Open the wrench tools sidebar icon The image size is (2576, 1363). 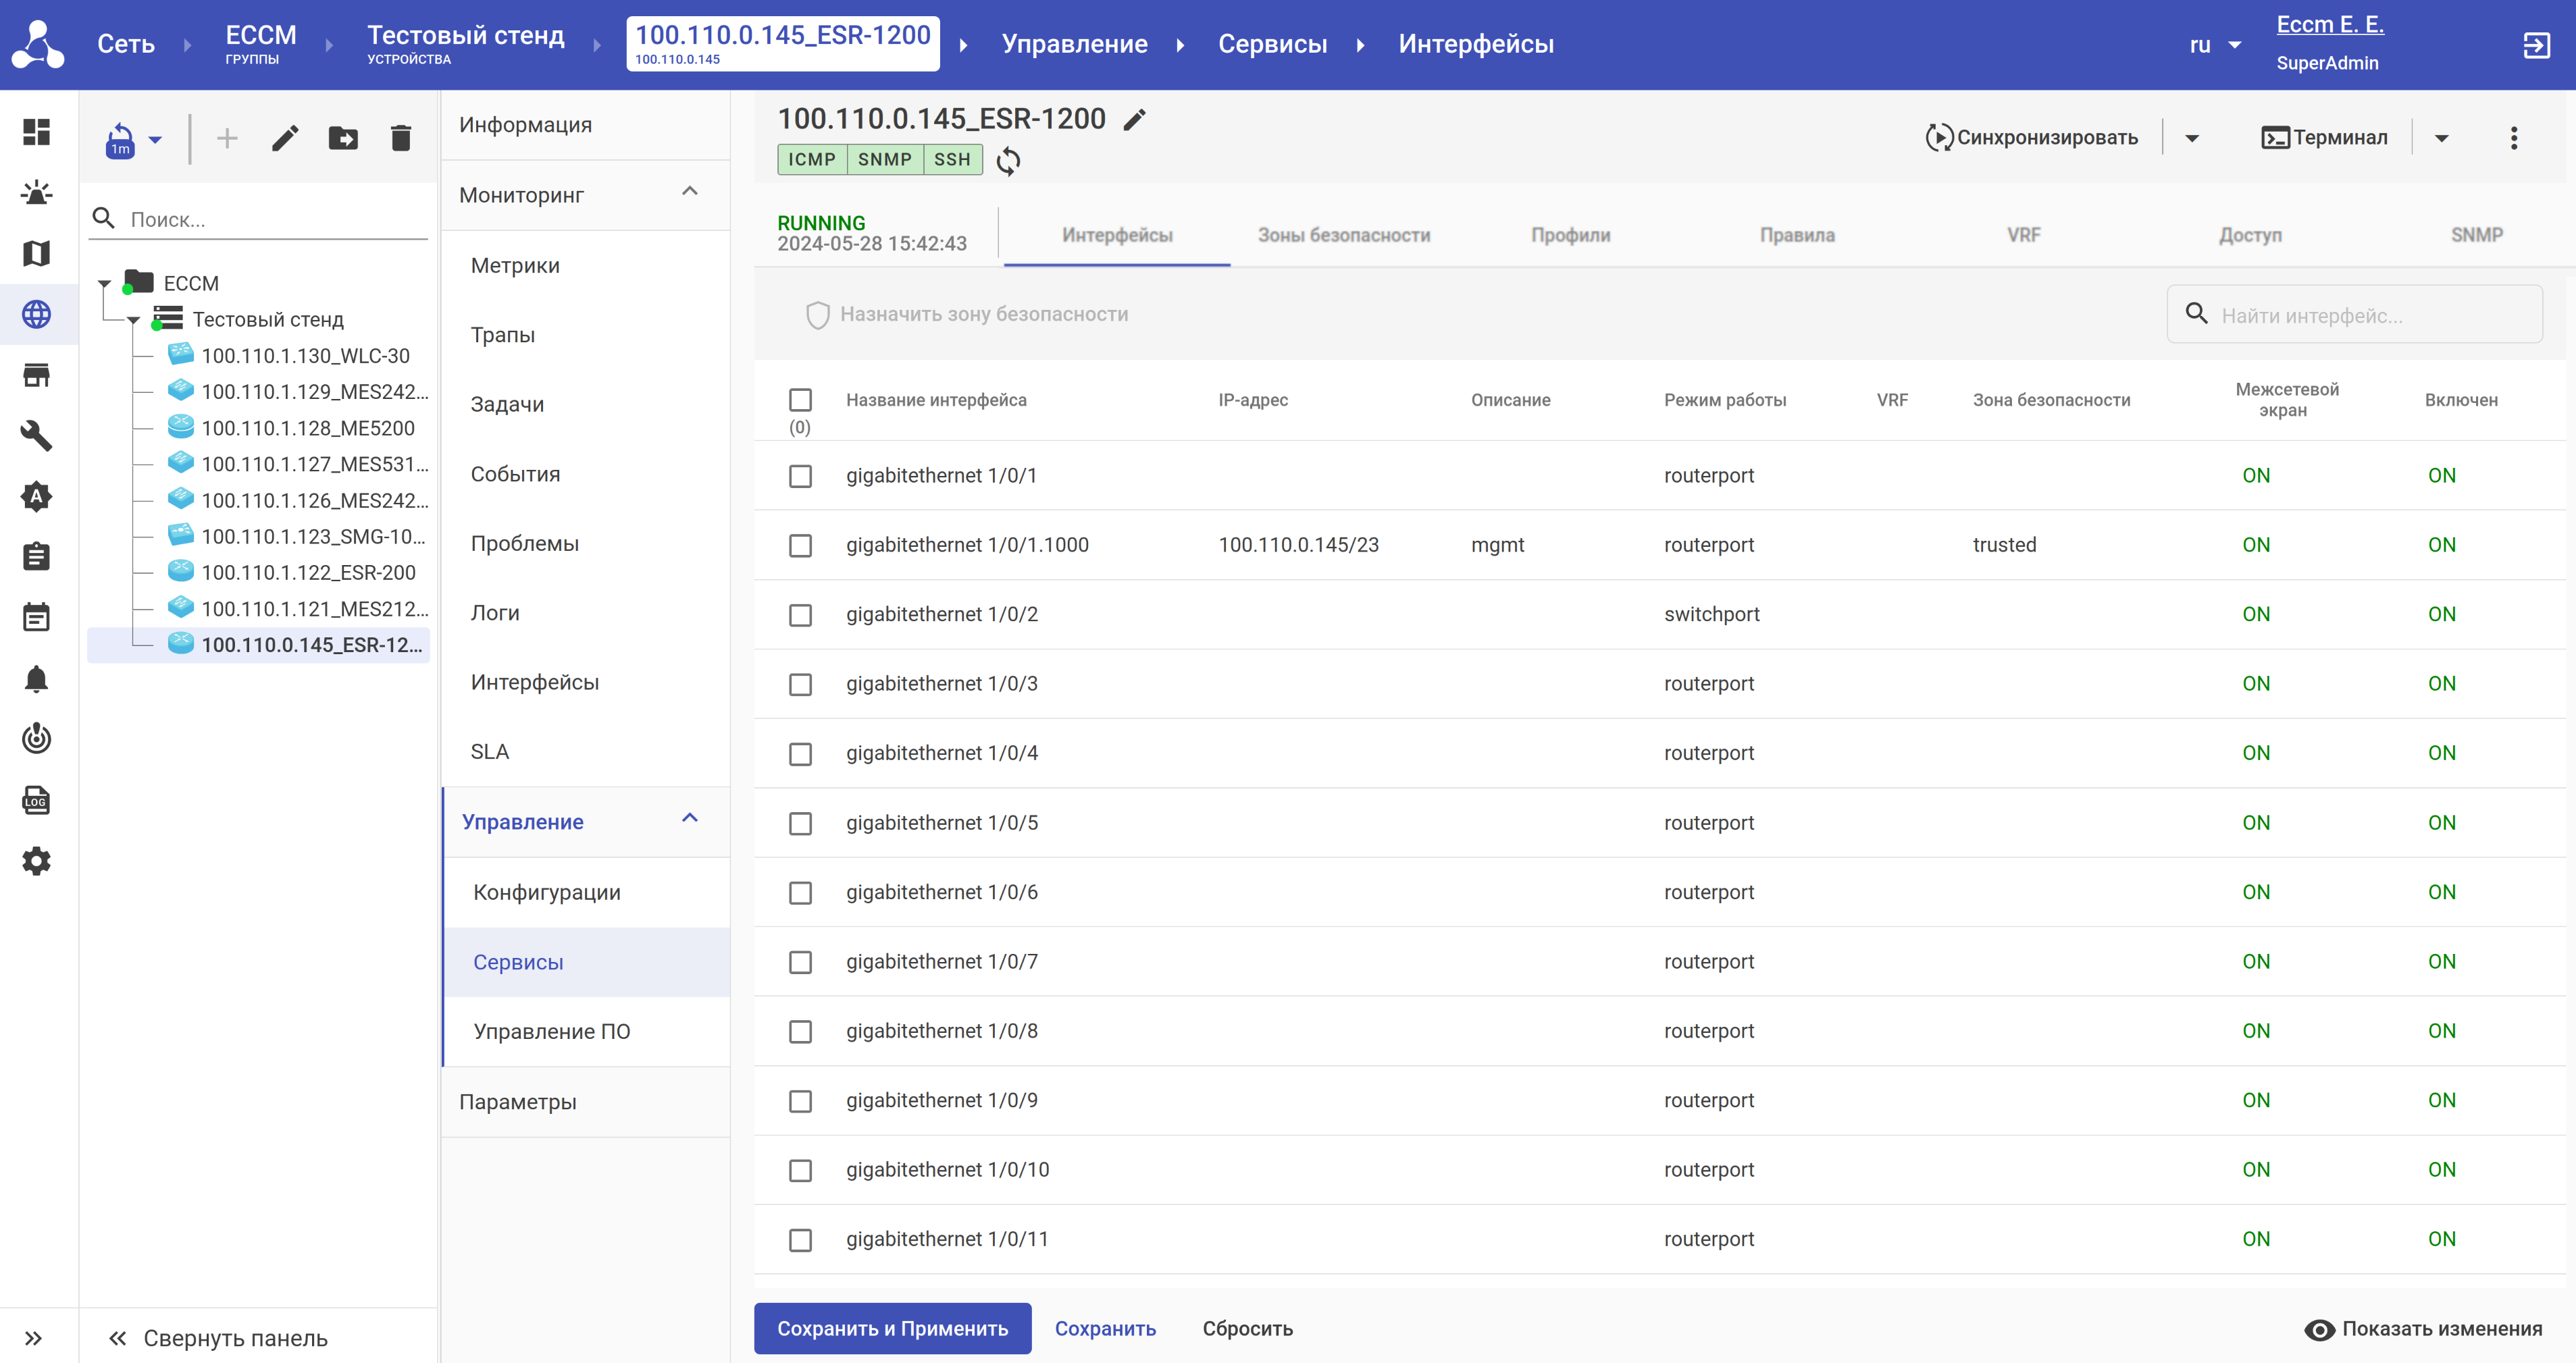(37, 435)
